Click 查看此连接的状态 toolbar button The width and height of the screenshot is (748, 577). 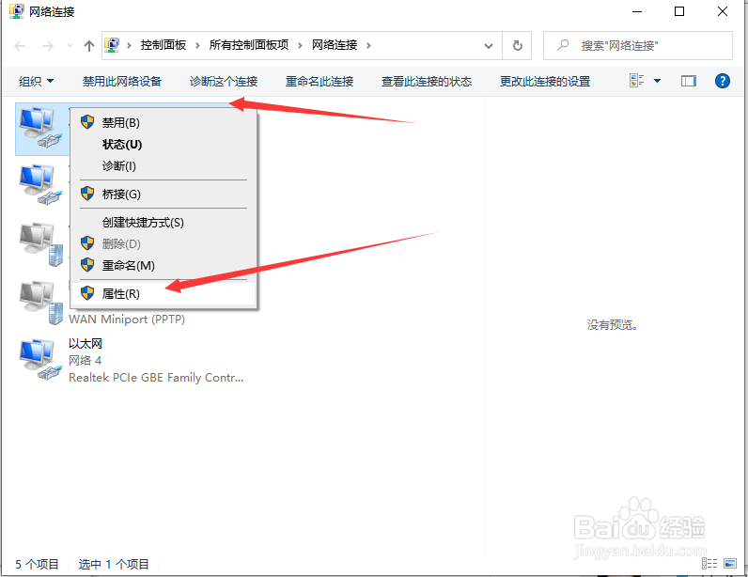(x=427, y=81)
